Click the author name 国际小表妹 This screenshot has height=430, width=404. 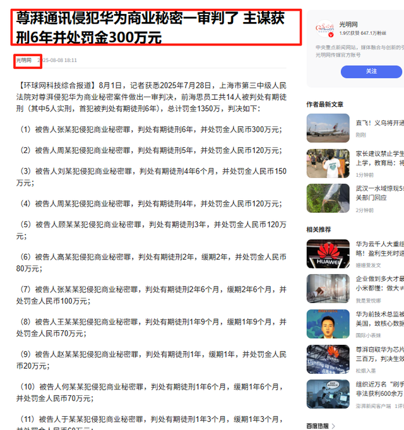coord(368,335)
